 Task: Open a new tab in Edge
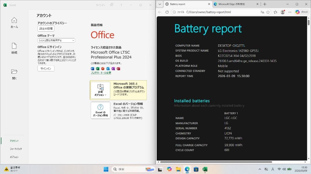coord(265,4)
